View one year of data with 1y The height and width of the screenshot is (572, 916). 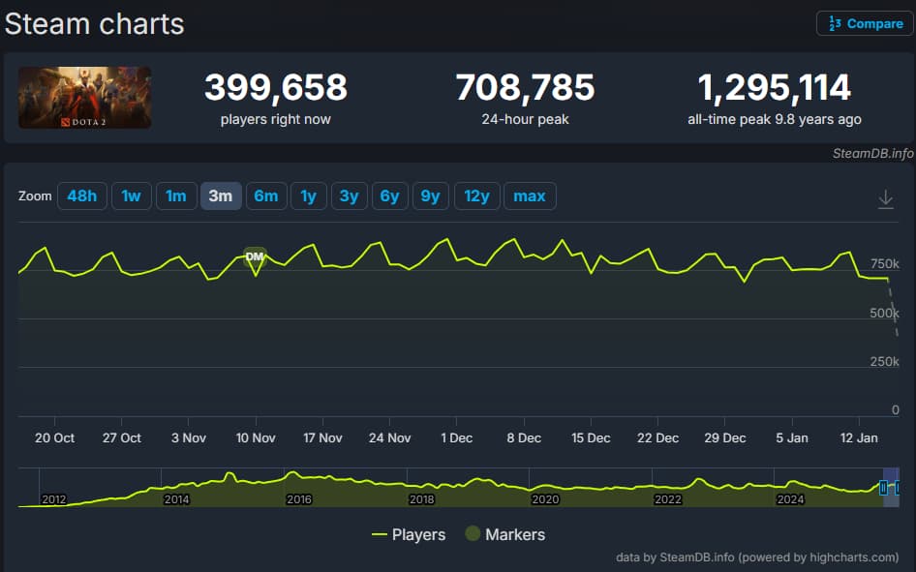tap(308, 196)
